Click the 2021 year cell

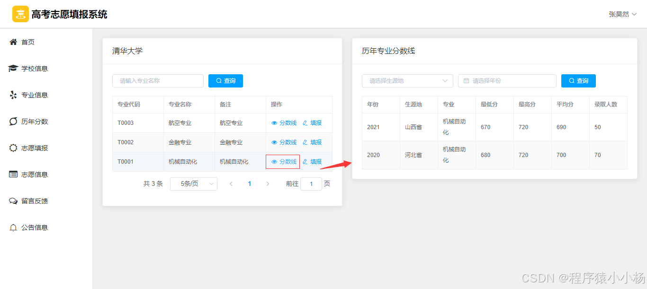[x=381, y=127]
